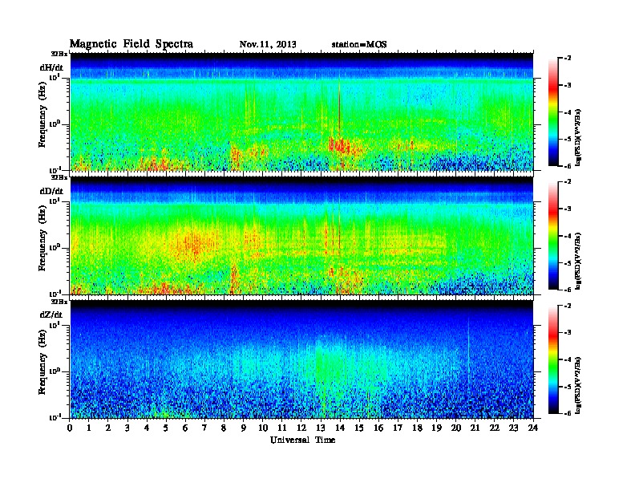
Task: Click the '4' tick on the Universal Time axis
Action: coord(147,428)
